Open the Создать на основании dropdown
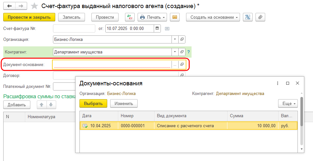Screen dimensions: 313x161 click(x=213, y=17)
